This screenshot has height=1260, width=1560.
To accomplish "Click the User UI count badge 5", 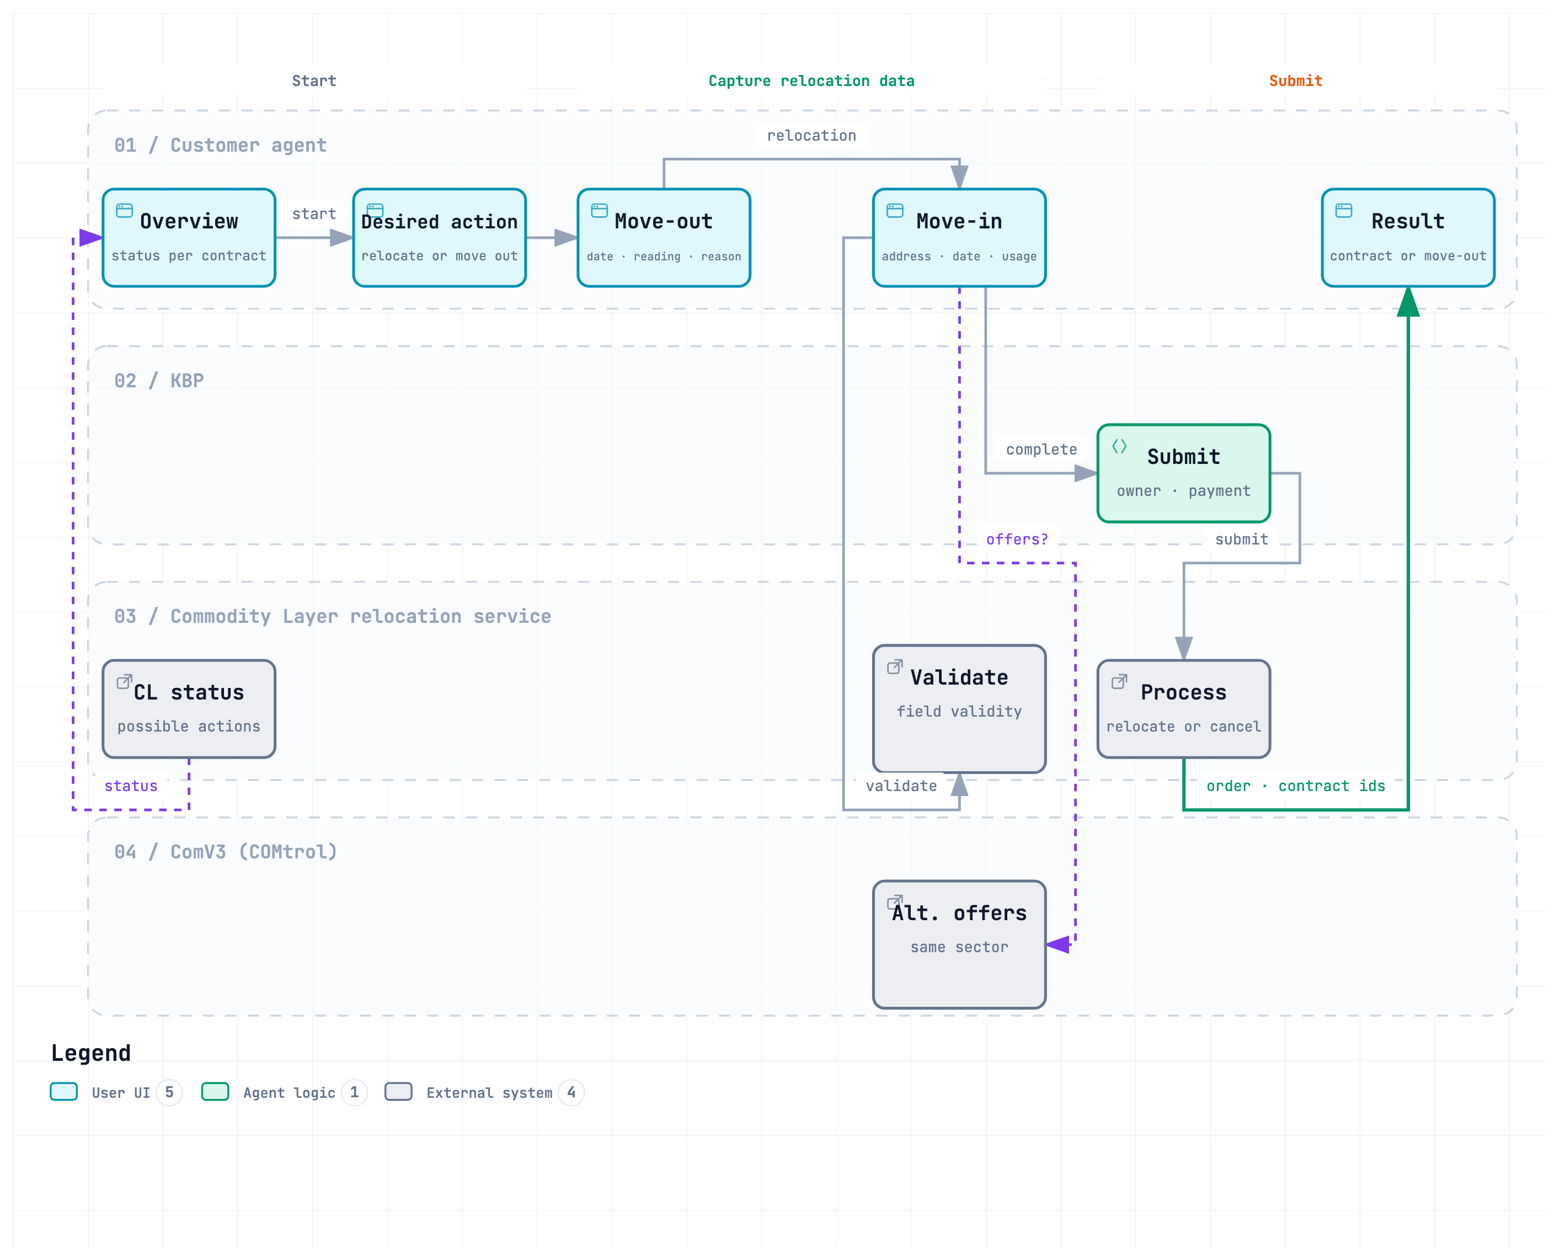I will coord(169,1092).
